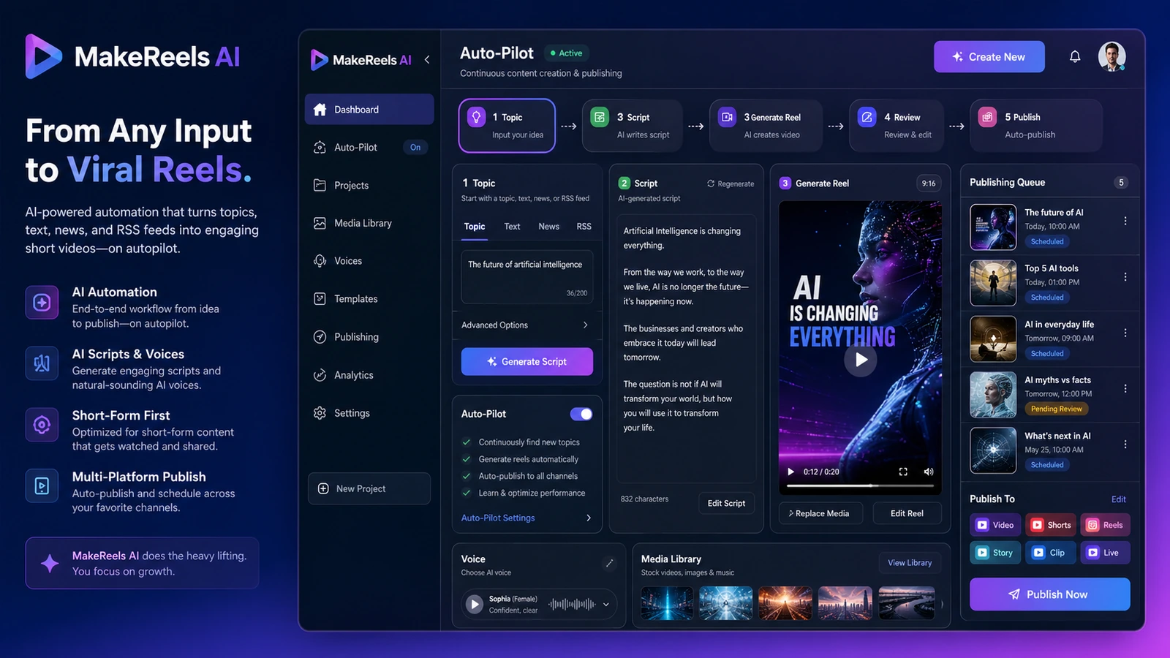This screenshot has width=1170, height=658.
Task: Click the Publishing sidebar icon
Action: [320, 337]
